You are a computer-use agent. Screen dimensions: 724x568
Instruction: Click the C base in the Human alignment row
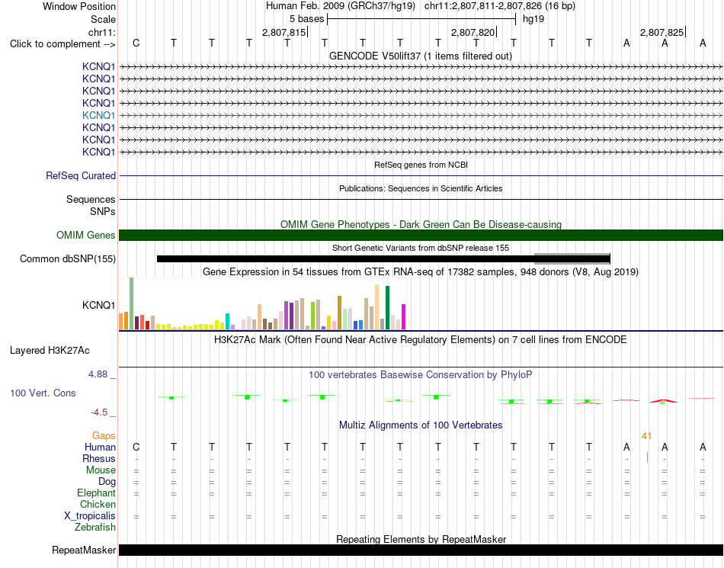tap(136, 447)
